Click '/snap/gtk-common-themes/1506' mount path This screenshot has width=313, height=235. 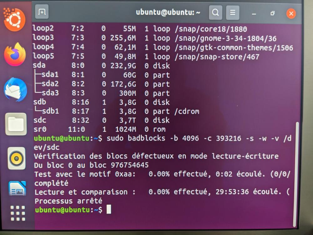pos(234,48)
